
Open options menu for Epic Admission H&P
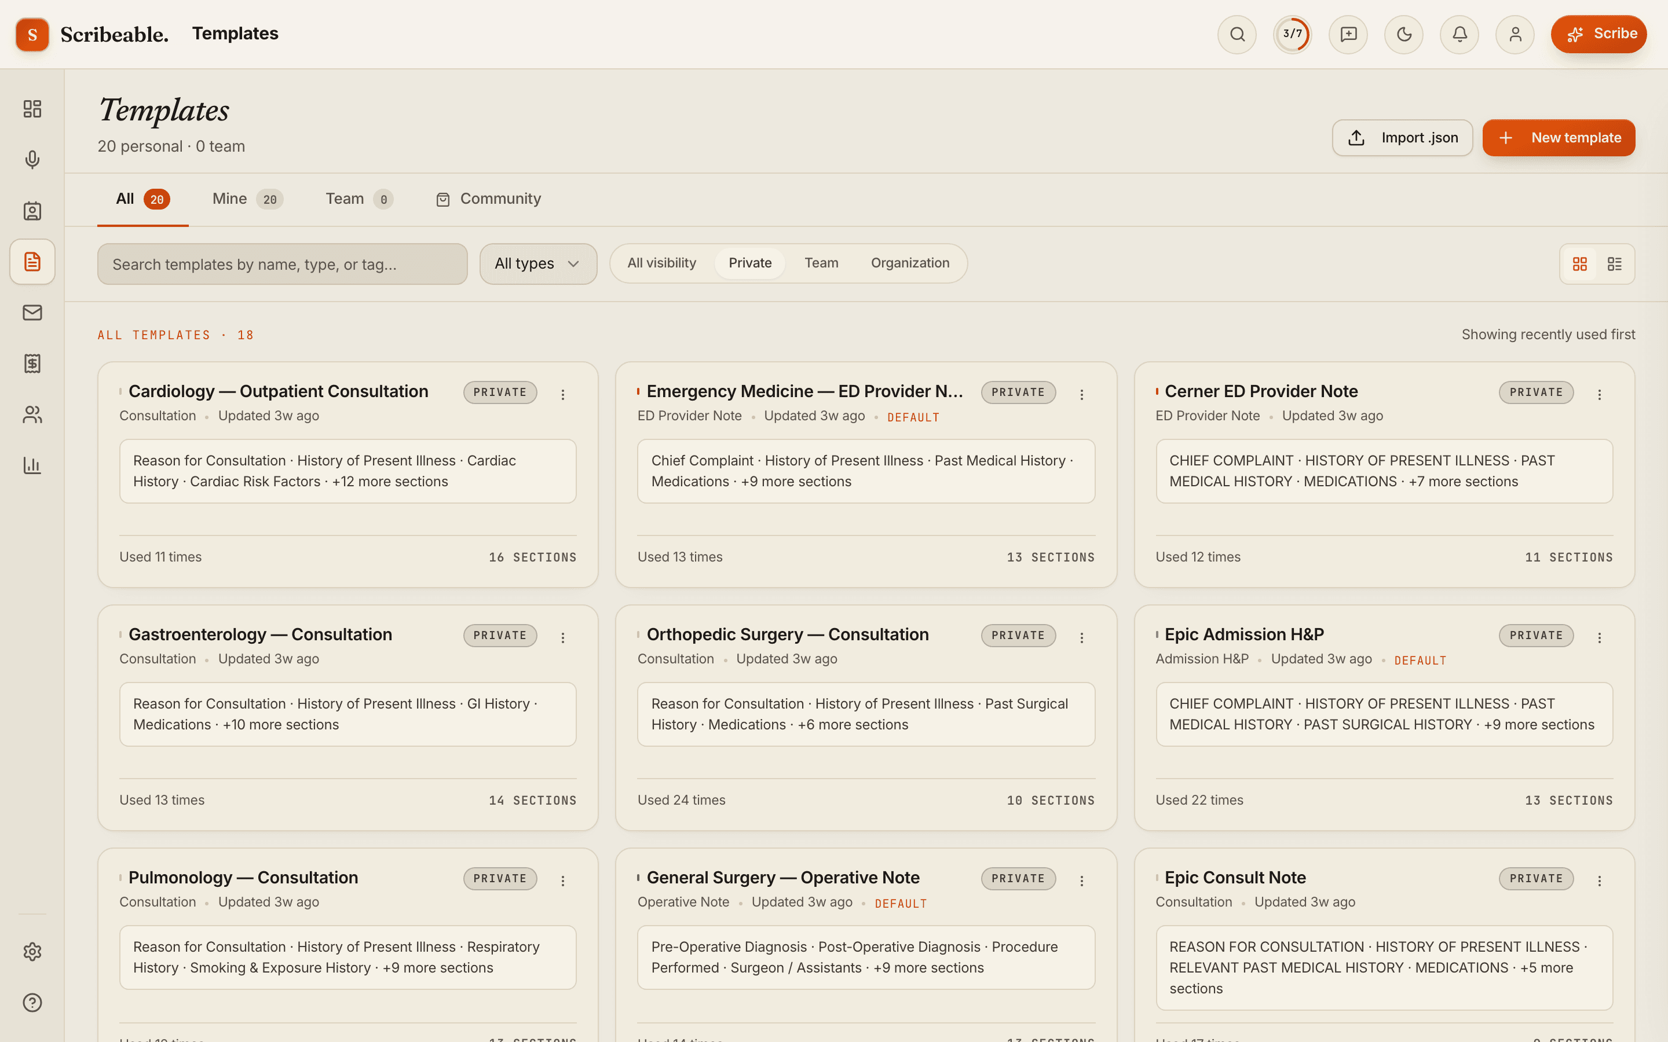click(x=1600, y=638)
